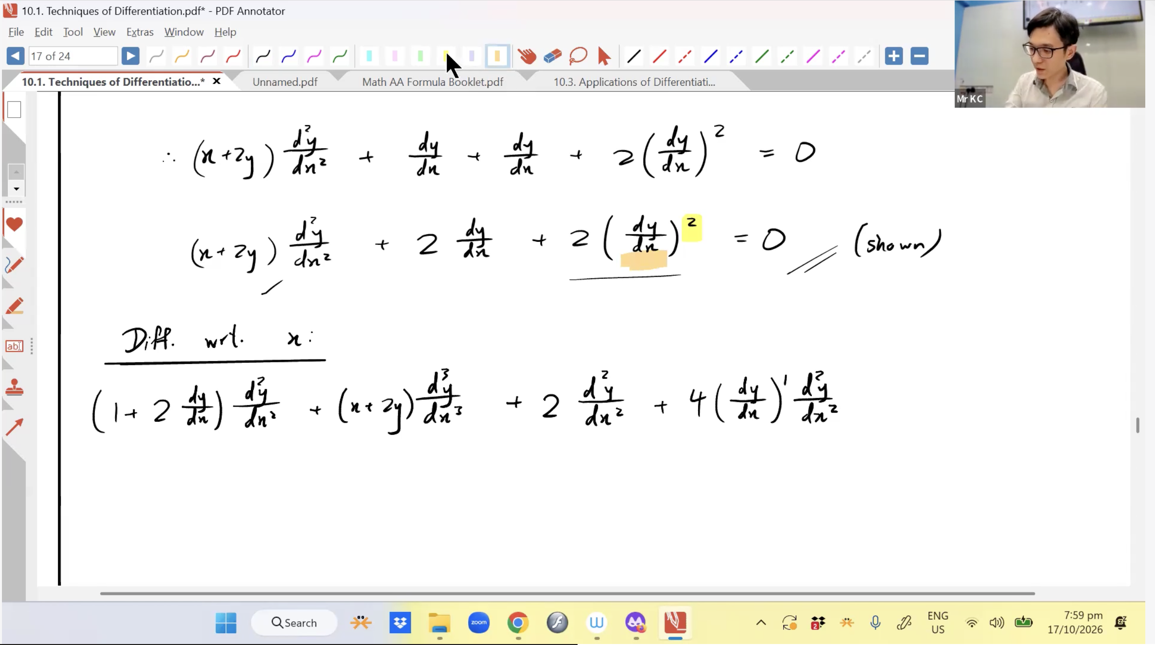Open the Stamp tool in sidebar
Viewport: 1155px width, 645px height.
click(x=14, y=388)
